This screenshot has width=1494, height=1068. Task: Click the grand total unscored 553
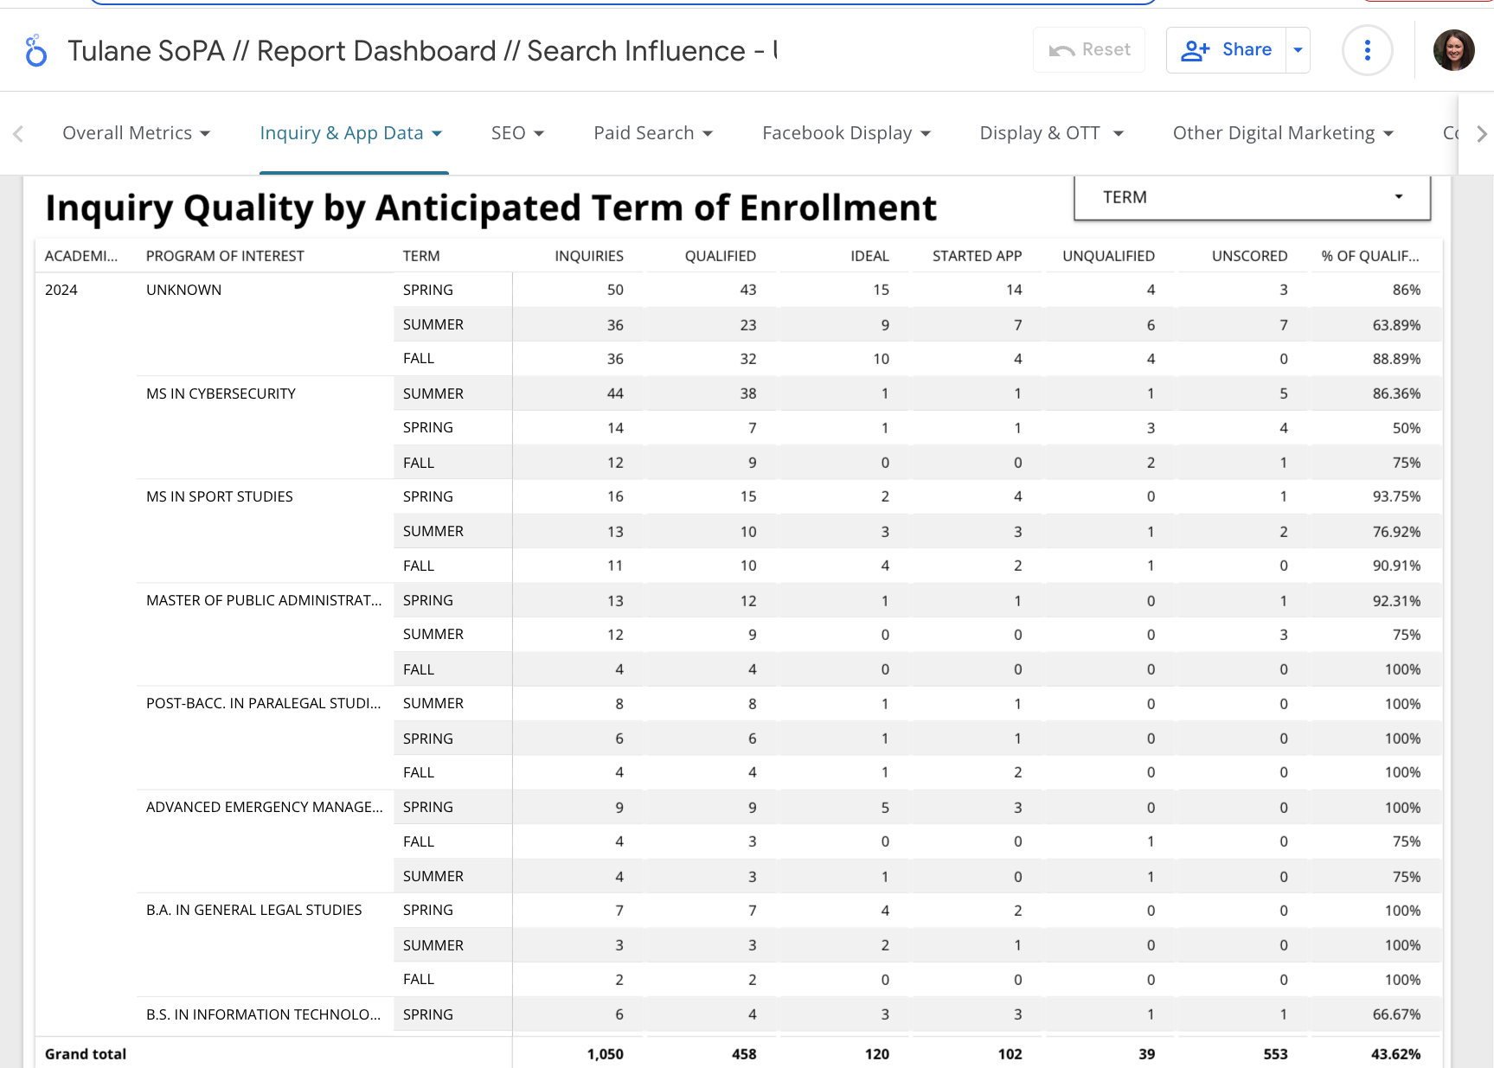[x=1275, y=1054]
